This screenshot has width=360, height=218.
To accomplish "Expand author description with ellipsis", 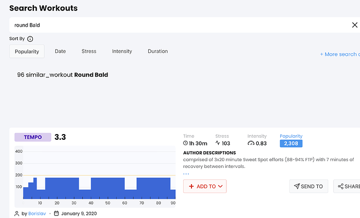I will tap(186, 174).
